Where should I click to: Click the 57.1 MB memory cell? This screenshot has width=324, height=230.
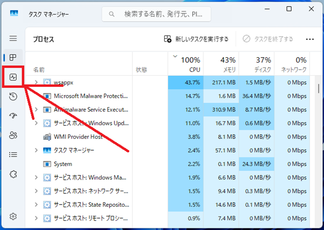[221, 150]
